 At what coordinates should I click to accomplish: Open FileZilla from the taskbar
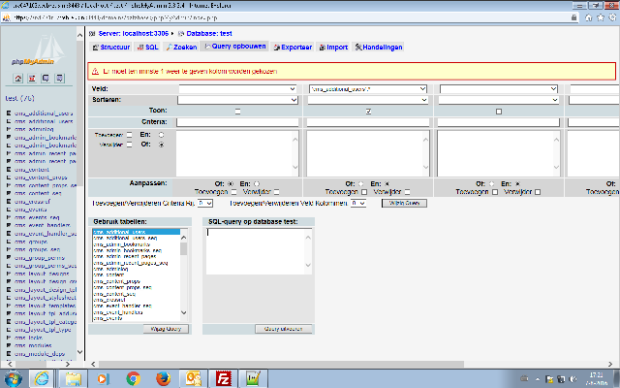click(222, 377)
